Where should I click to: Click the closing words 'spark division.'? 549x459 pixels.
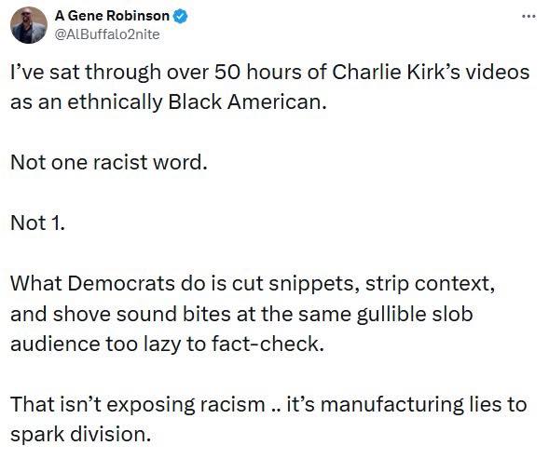point(81,435)
